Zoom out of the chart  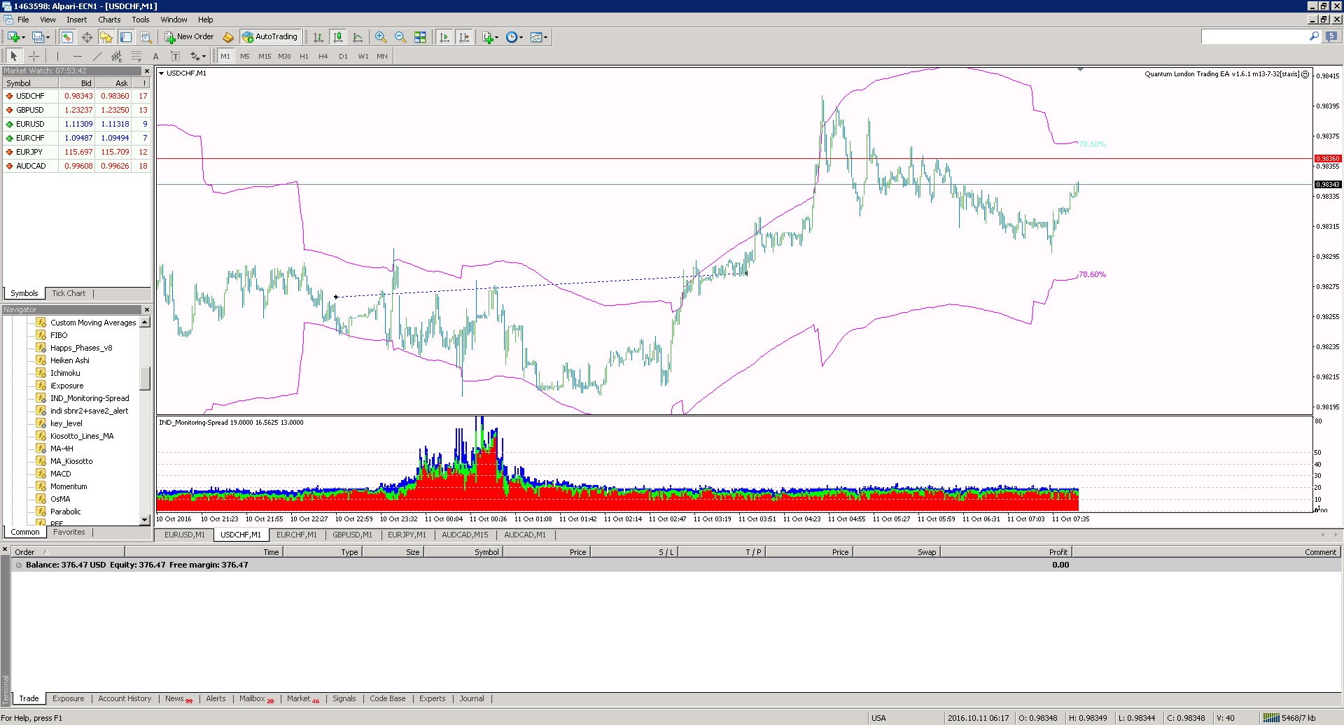click(x=400, y=37)
